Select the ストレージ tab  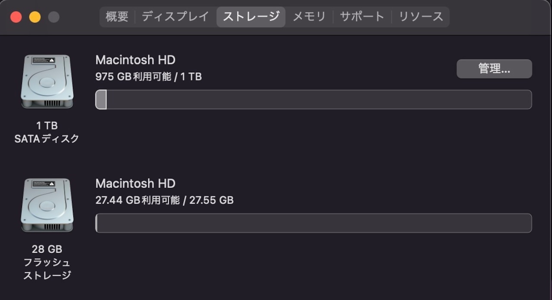[251, 17]
